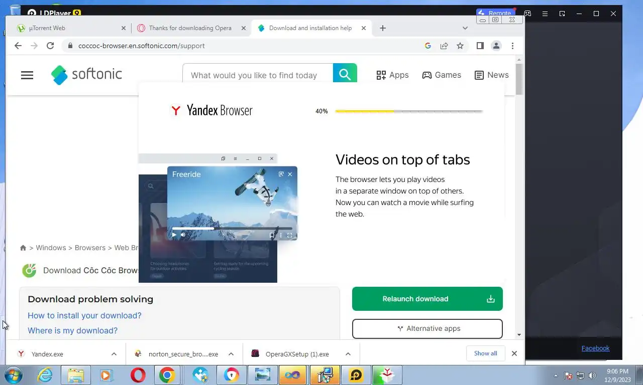Play the Freeride video

point(174,235)
